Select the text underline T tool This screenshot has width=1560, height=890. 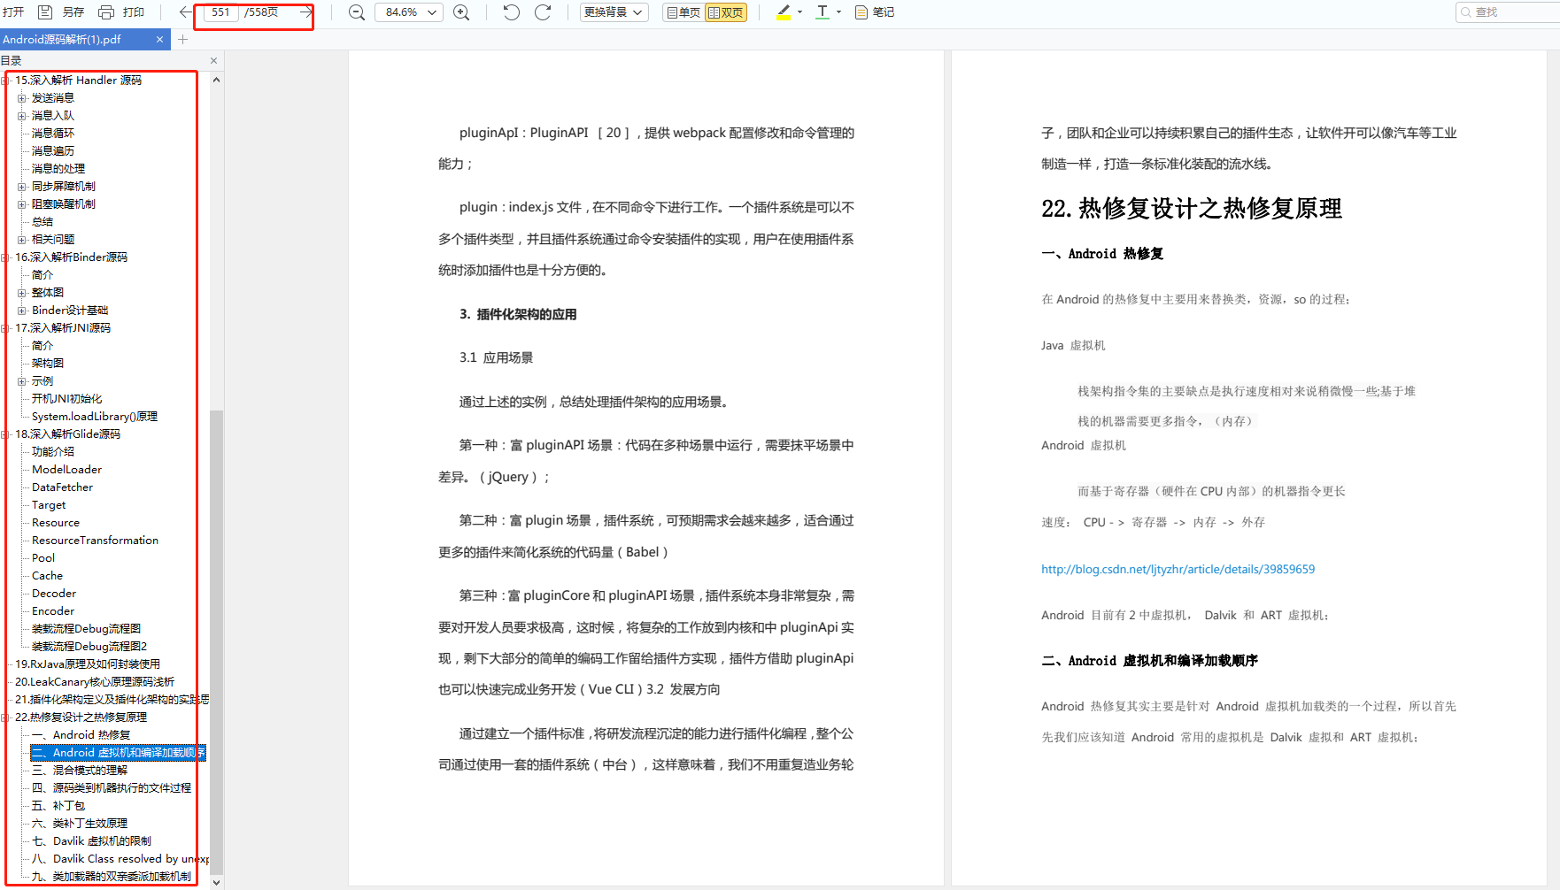tap(822, 12)
